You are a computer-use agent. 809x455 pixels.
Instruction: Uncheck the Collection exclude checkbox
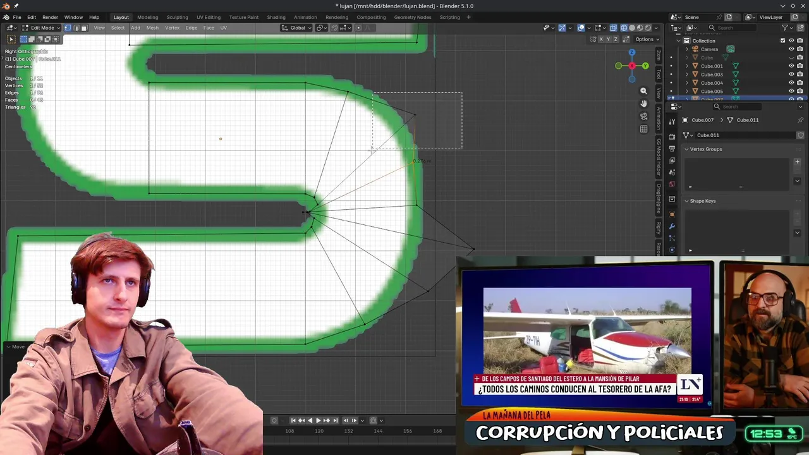[782, 40]
